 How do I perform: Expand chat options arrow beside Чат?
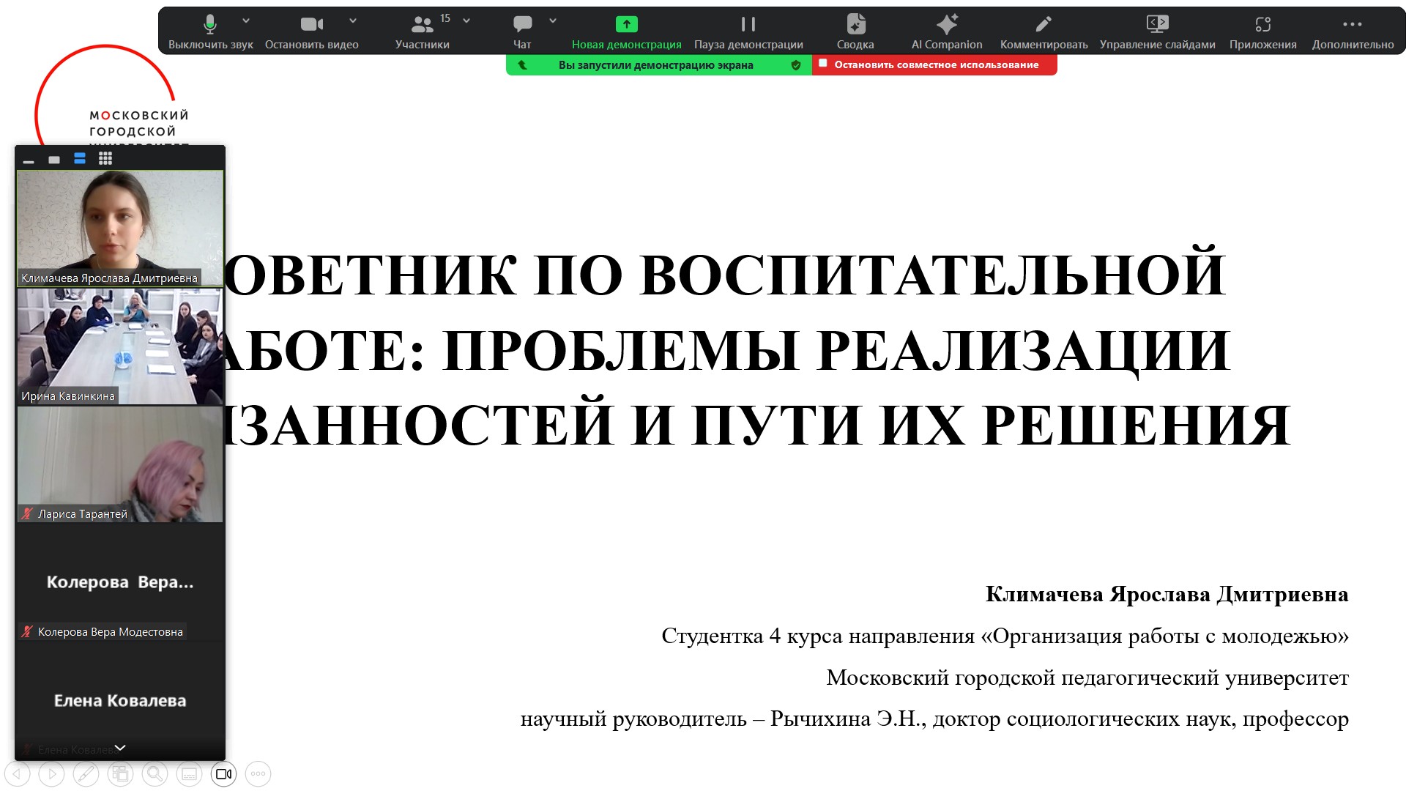click(x=553, y=21)
